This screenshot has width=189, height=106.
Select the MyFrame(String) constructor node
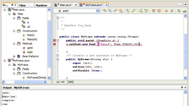pyautogui.click(x=37, y=78)
